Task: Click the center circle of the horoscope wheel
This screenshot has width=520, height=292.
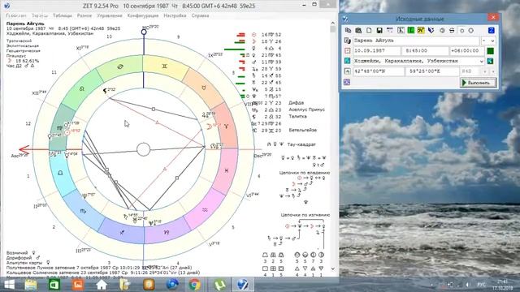Action: 143,149
